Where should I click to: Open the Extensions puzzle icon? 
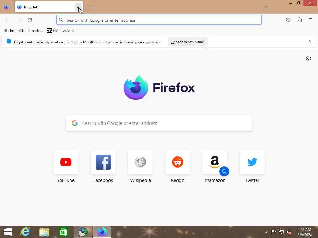(299, 20)
